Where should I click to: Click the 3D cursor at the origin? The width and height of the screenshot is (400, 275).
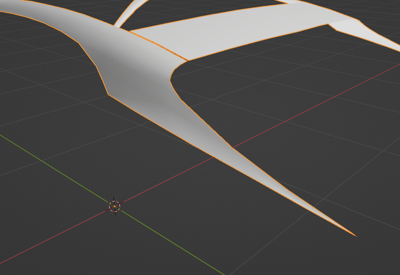pos(115,206)
